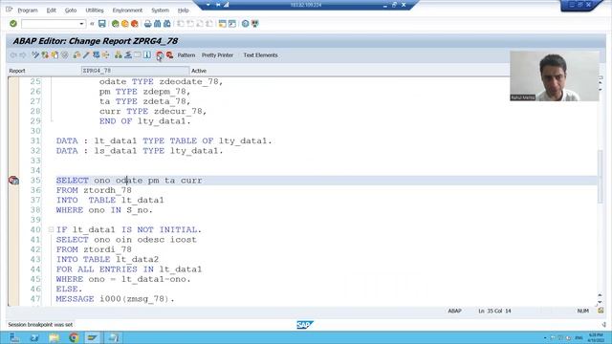Click the syntax Check icon
The width and height of the screenshot is (612, 344).
click(x=76, y=55)
